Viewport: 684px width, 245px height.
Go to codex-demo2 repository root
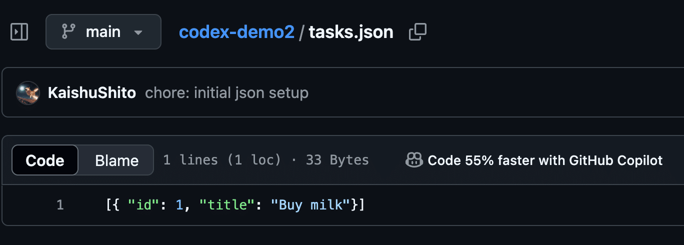pyautogui.click(x=236, y=32)
